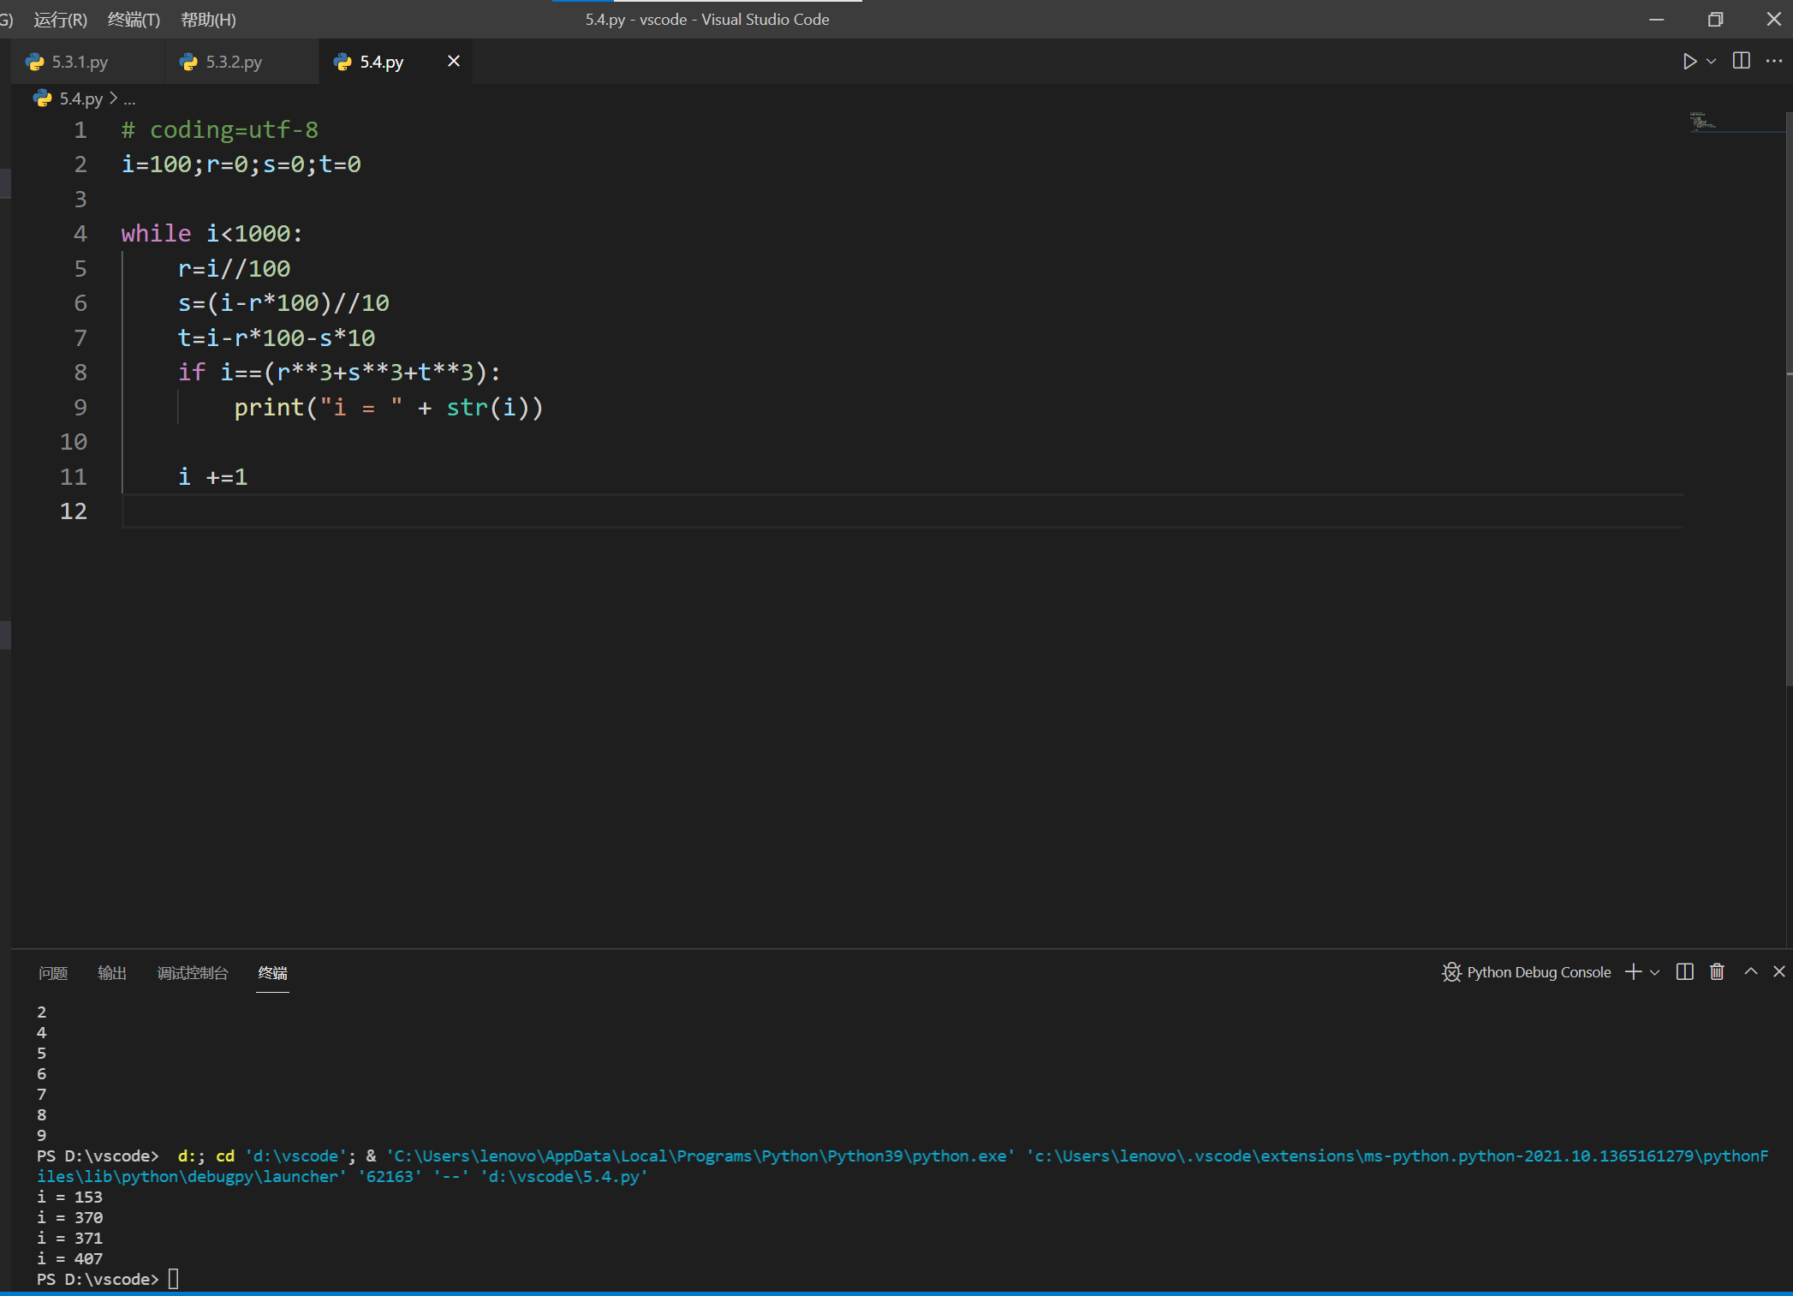The image size is (1793, 1296).
Task: Kill terminal with trash icon
Action: click(1717, 972)
